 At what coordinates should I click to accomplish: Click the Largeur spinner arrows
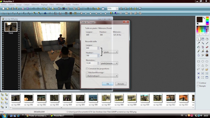click(98, 48)
